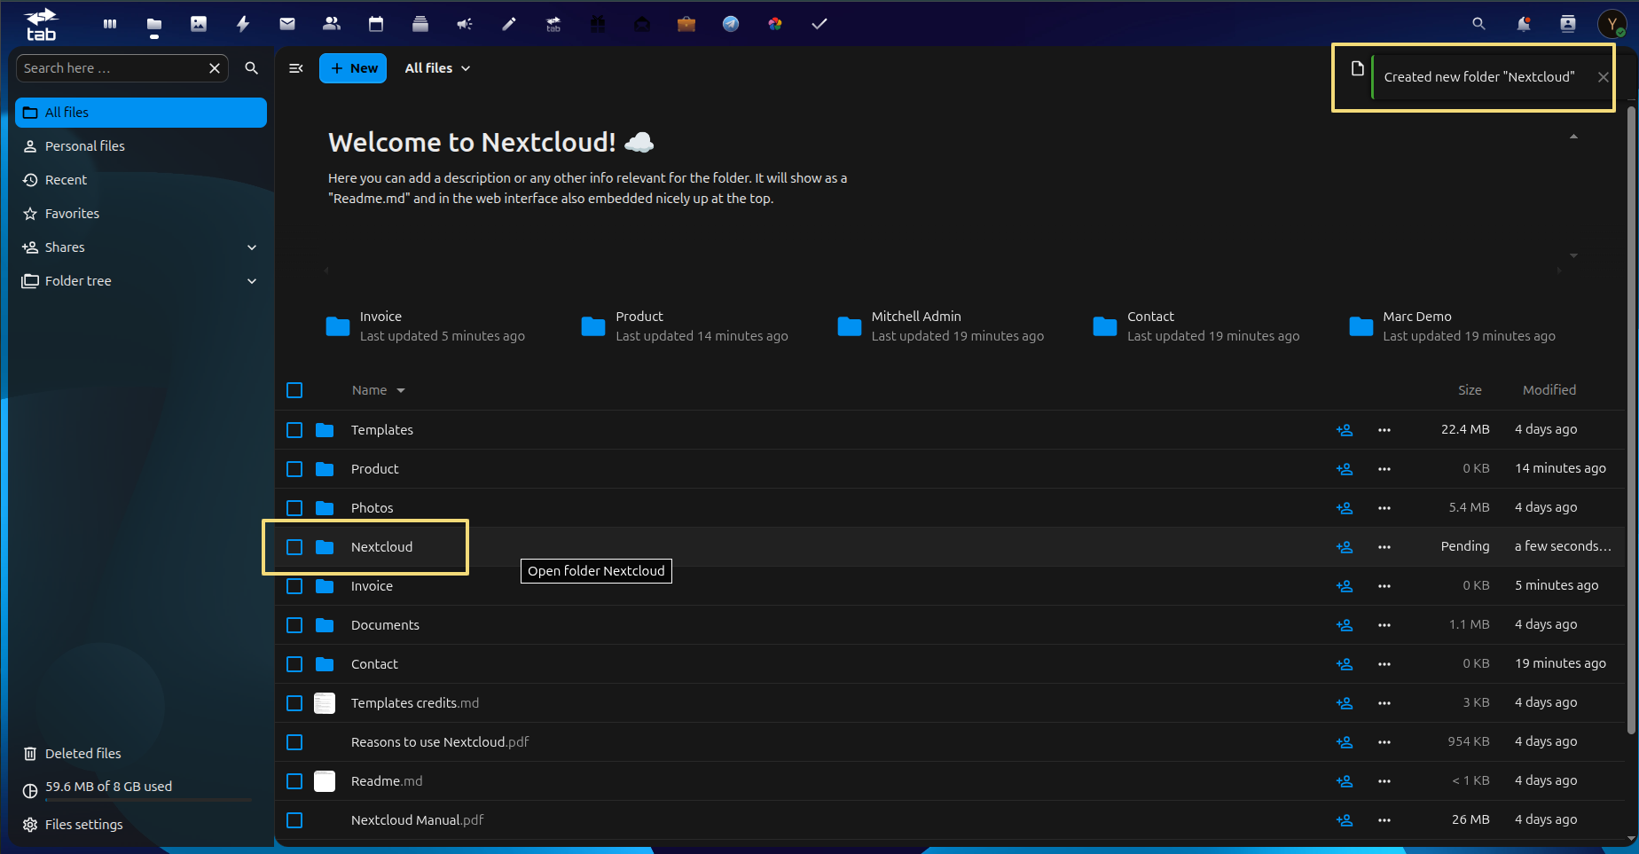Viewport: 1639px width, 854px height.
Task: Select the Product folder checkbox
Action: pyautogui.click(x=294, y=469)
